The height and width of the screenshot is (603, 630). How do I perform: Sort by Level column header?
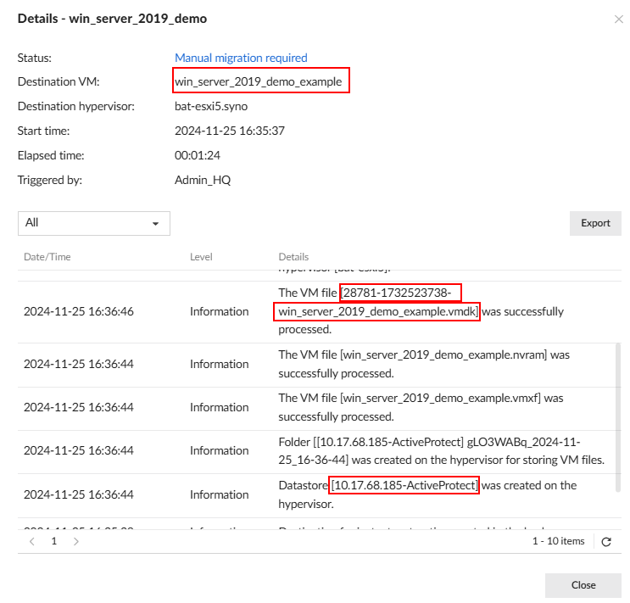coord(201,257)
